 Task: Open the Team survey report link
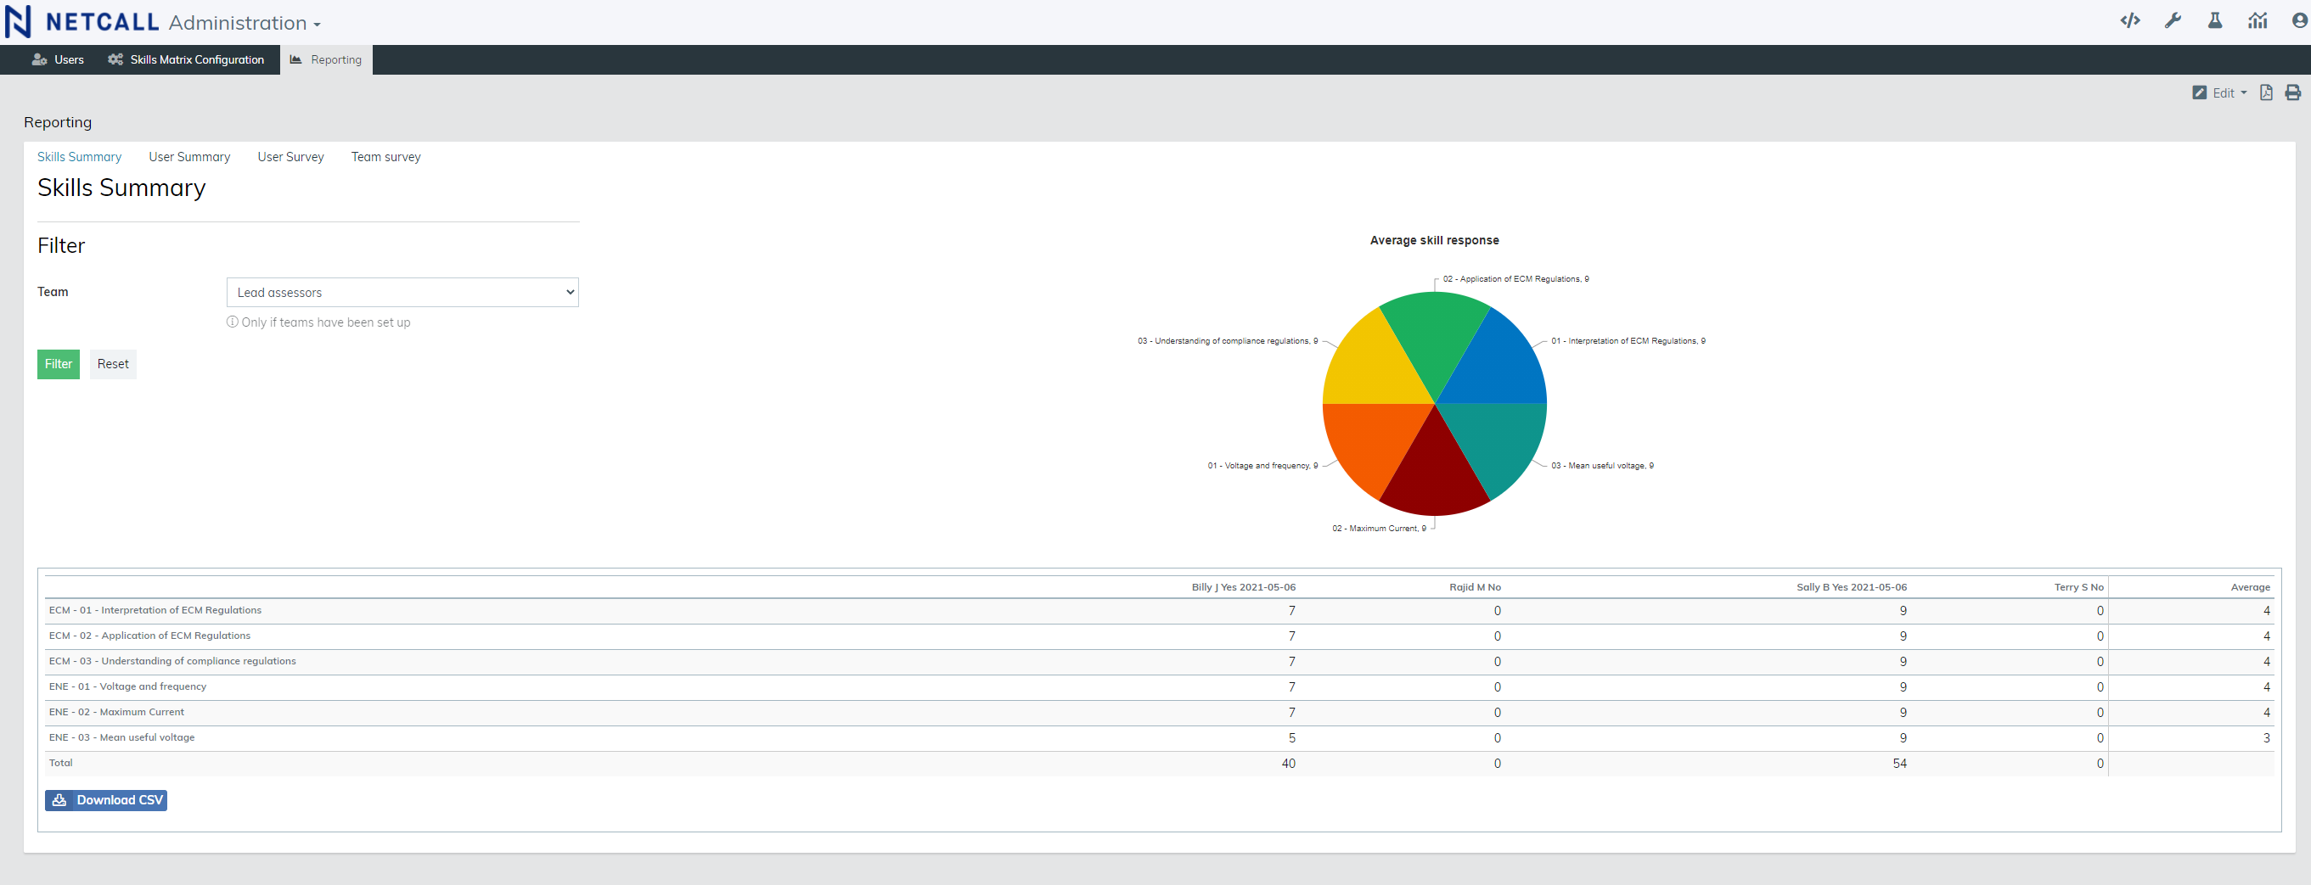tap(385, 157)
